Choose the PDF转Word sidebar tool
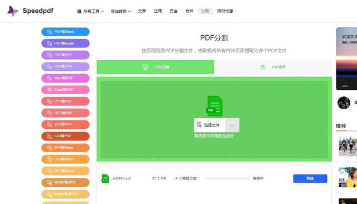The width and height of the screenshot is (357, 204). [66, 32]
